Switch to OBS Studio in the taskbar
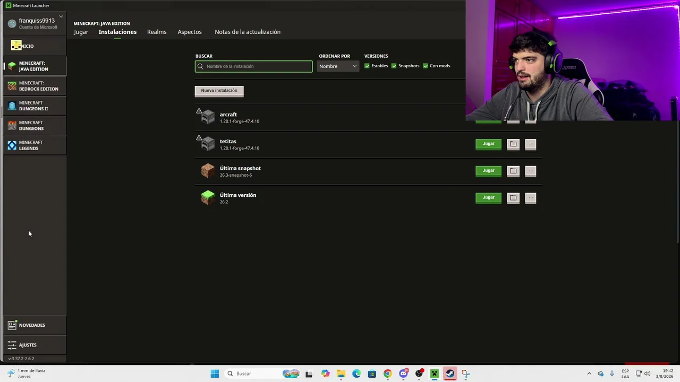Viewport: 680px width, 382px height. point(419,374)
